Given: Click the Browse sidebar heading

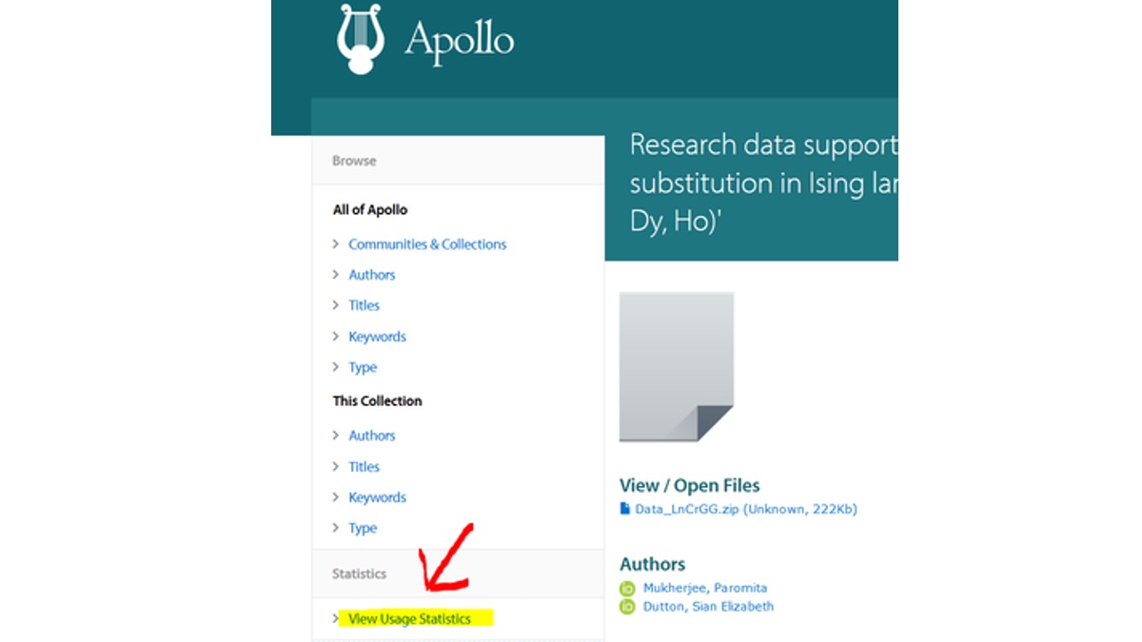Looking at the screenshot, I should click(x=354, y=161).
